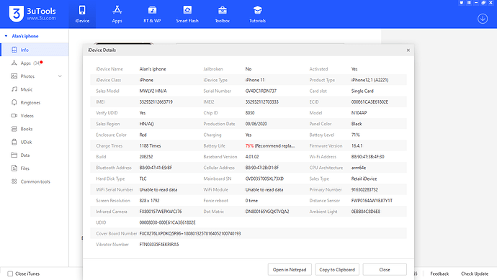Collapse the Alan's iphone device tree
This screenshot has height=280, width=497.
[6, 36]
